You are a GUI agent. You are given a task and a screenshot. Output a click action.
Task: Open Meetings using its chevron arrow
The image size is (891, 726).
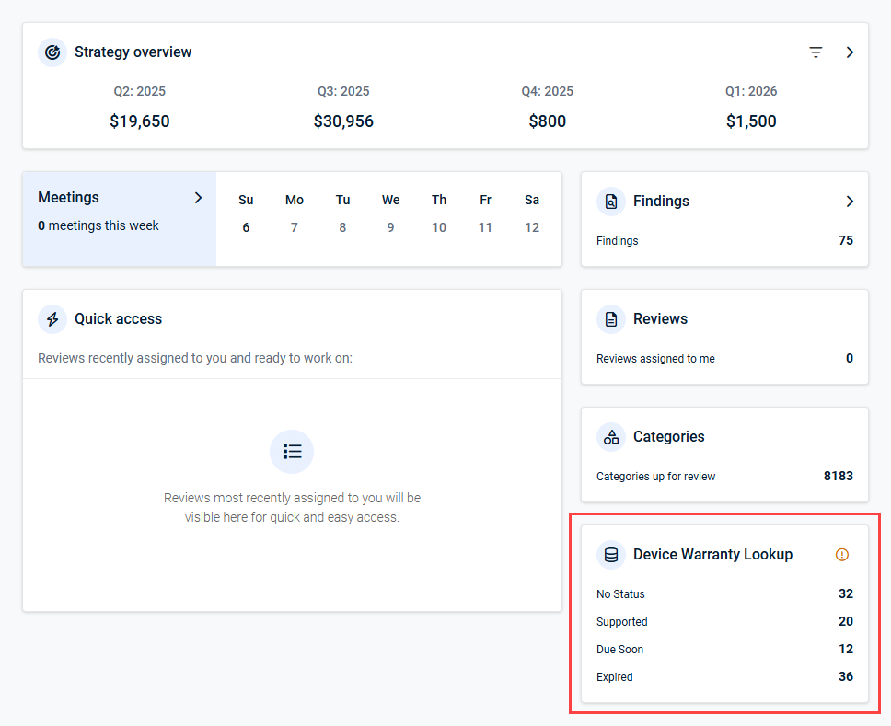coord(198,198)
